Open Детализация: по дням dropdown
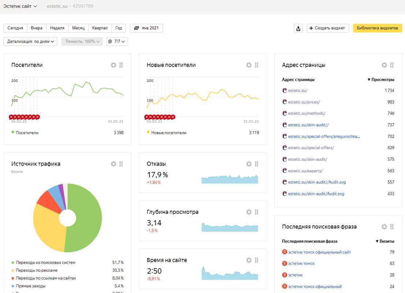This screenshot has width=405, height=293. point(30,41)
